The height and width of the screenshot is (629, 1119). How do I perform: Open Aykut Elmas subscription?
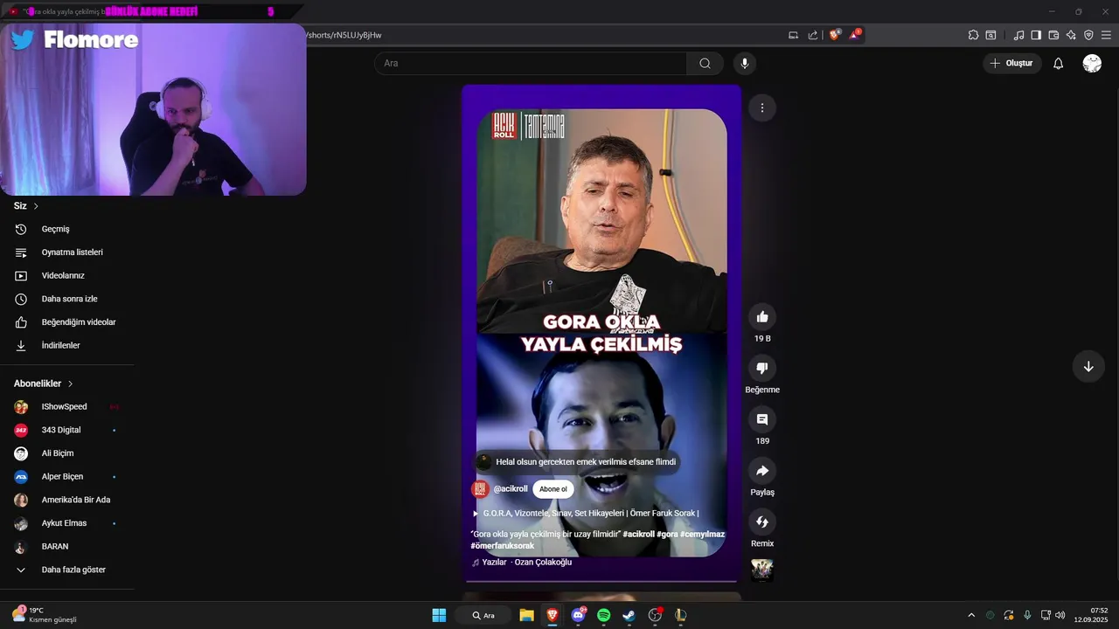click(x=67, y=523)
